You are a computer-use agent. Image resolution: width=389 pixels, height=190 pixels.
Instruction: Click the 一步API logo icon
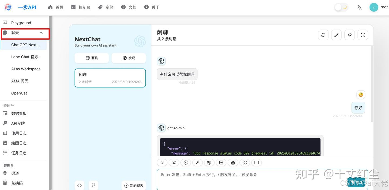tap(8, 7)
